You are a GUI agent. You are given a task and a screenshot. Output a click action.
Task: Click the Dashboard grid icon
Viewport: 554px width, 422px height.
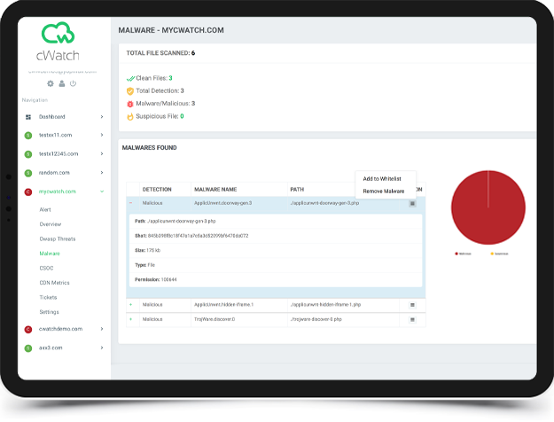pos(28,117)
